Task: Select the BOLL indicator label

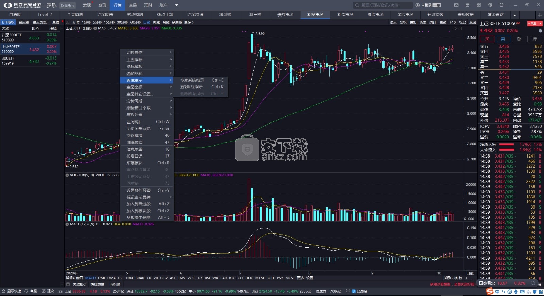Action: tap(271, 278)
